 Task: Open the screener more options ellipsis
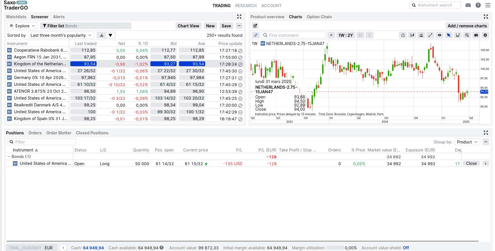pos(239,26)
